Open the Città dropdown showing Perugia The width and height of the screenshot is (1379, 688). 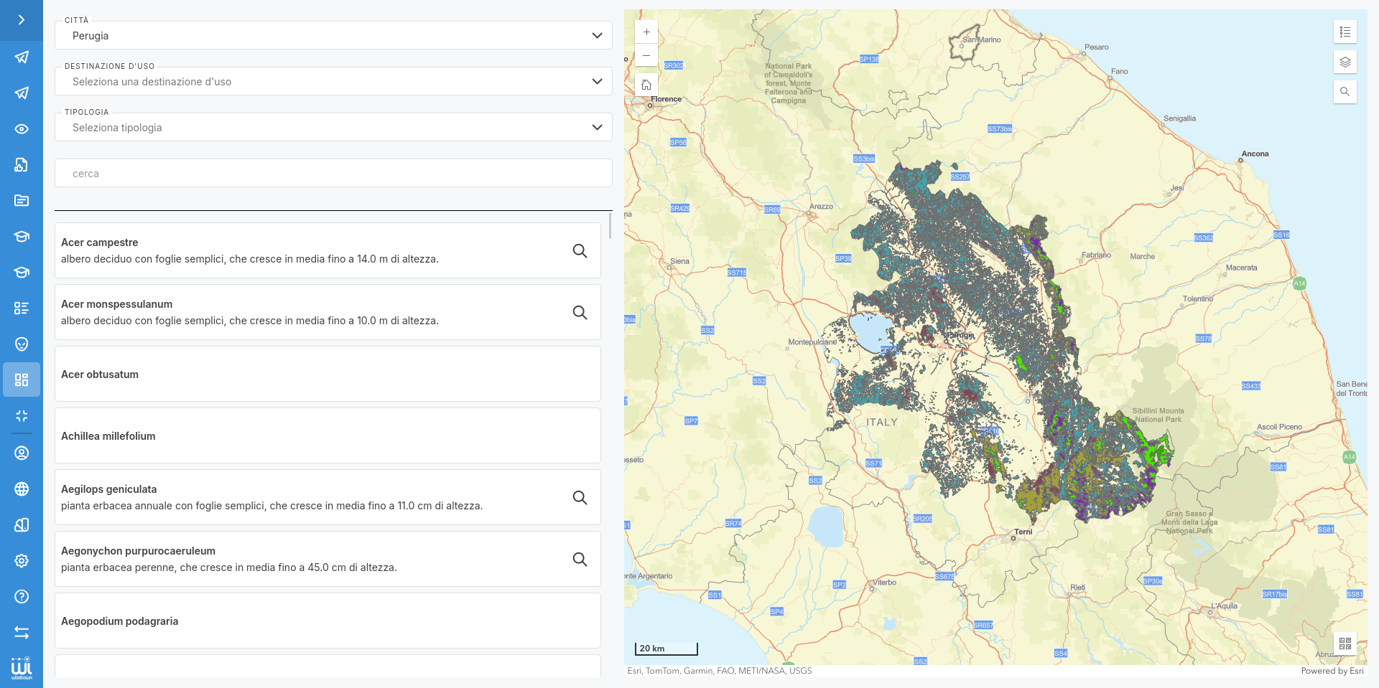(333, 36)
